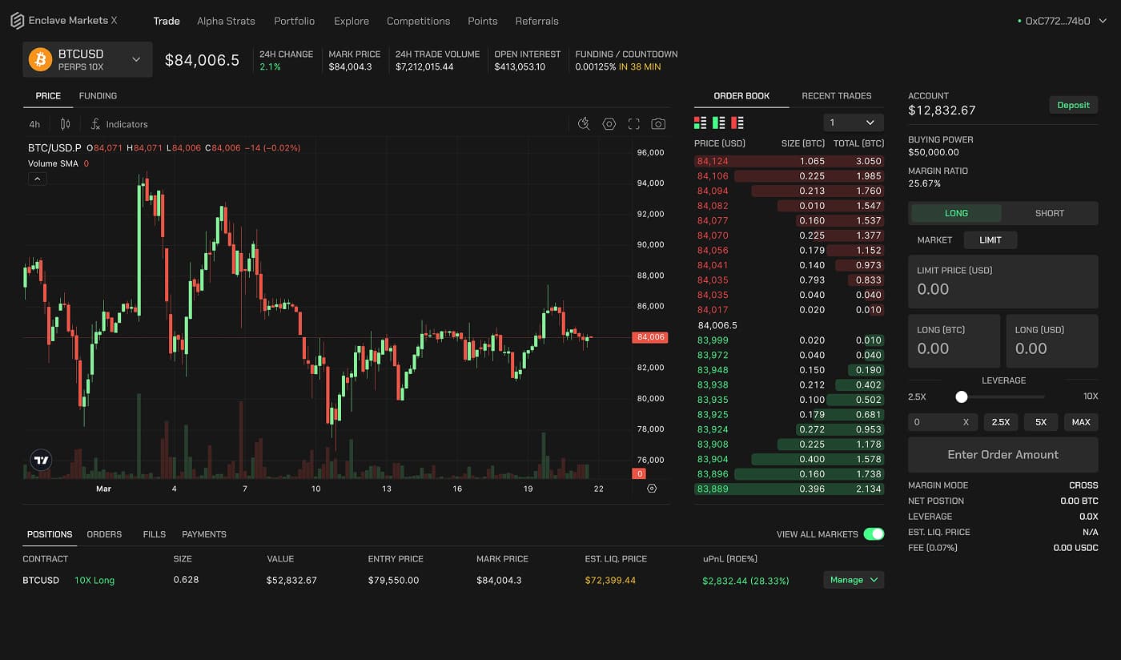Open the PAYMENTS tab
The height and width of the screenshot is (660, 1121).
[204, 534]
